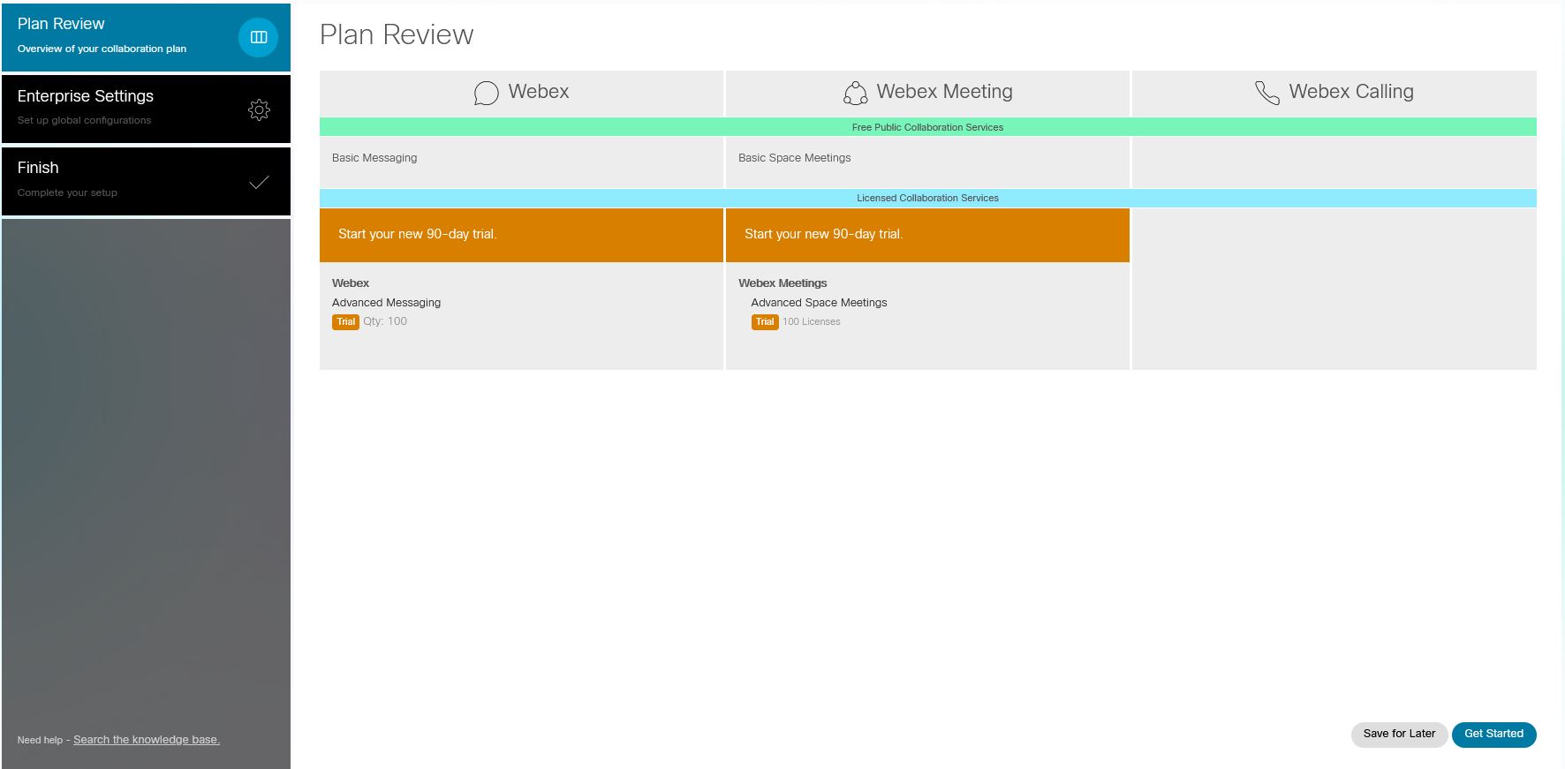The width and height of the screenshot is (1565, 769).
Task: Click the Licensed Collaboration Services band
Action: pos(927,198)
